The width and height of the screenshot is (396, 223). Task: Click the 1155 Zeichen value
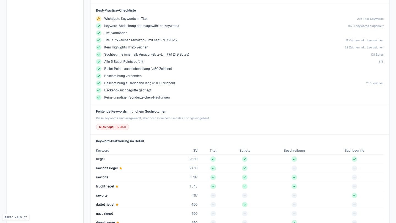(x=375, y=83)
